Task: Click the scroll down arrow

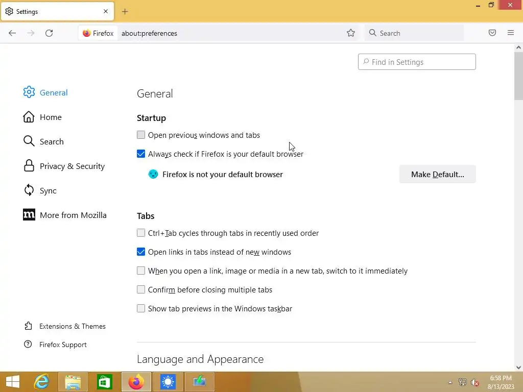Action: [518, 367]
